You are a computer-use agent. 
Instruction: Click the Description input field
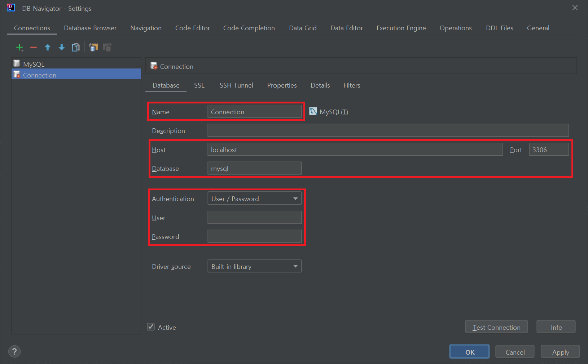[388, 130]
